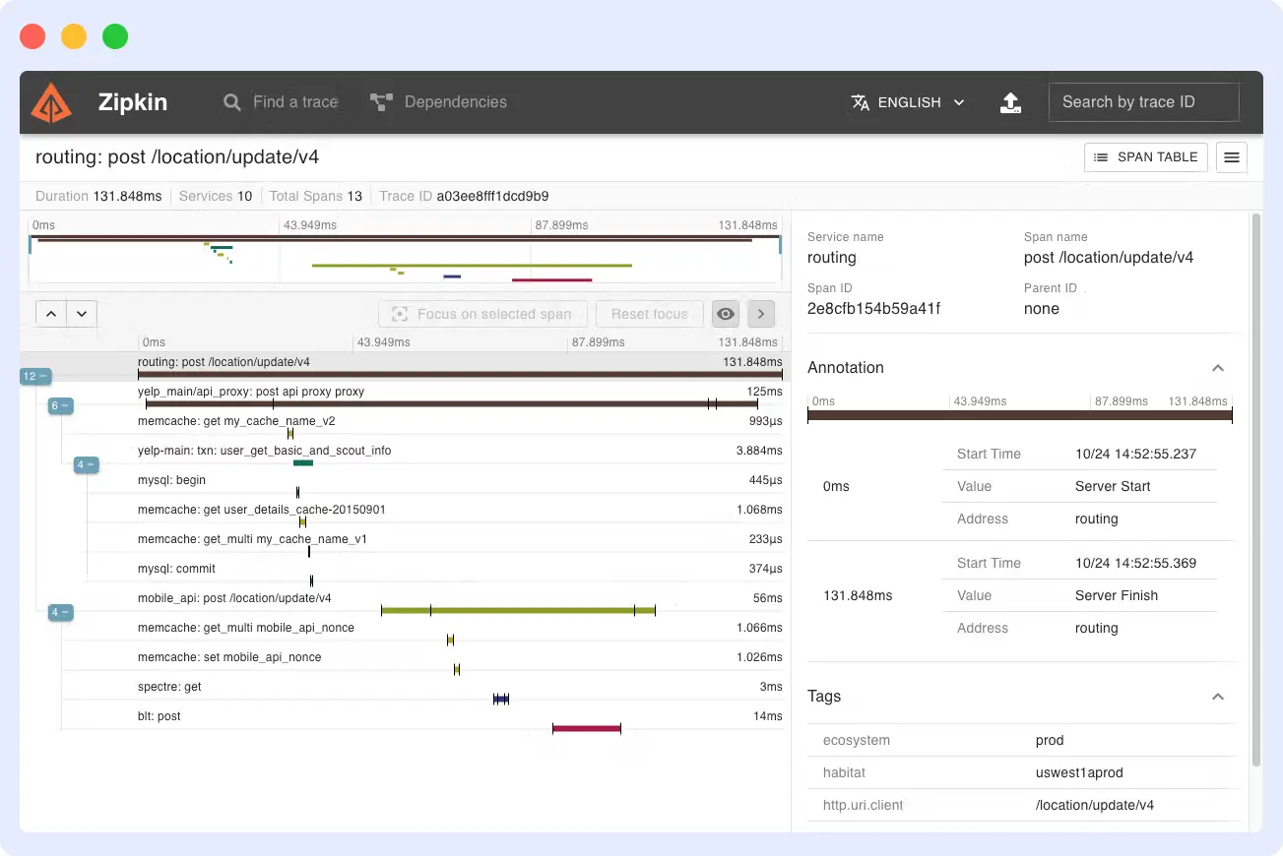Collapse the Tags section
Viewport: 1283px width, 856px height.
tap(1218, 696)
